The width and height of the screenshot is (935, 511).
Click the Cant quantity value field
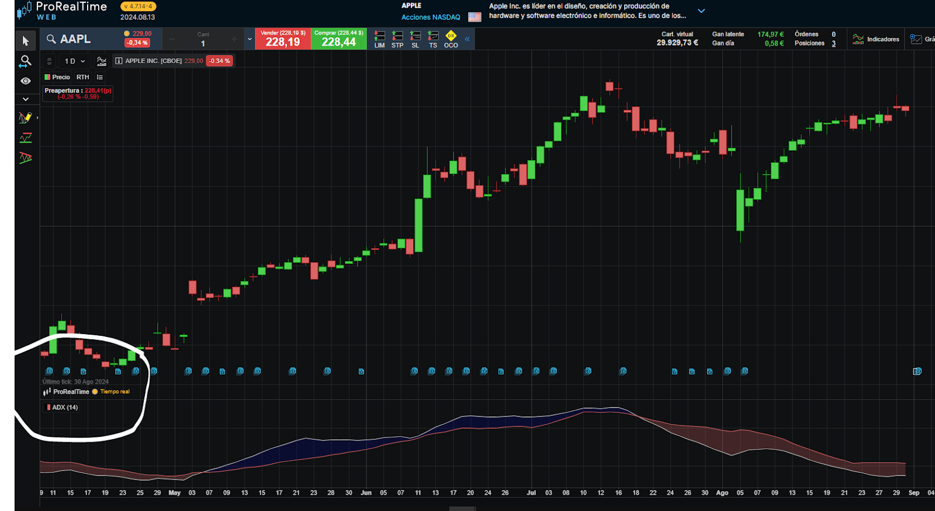[x=203, y=44]
